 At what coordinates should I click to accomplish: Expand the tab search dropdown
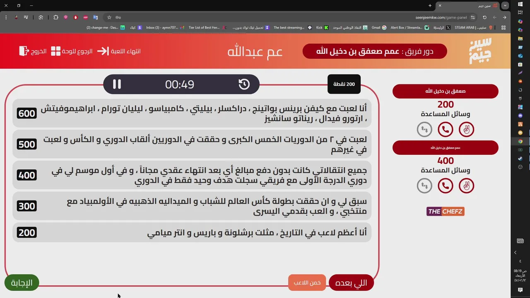[505, 5]
